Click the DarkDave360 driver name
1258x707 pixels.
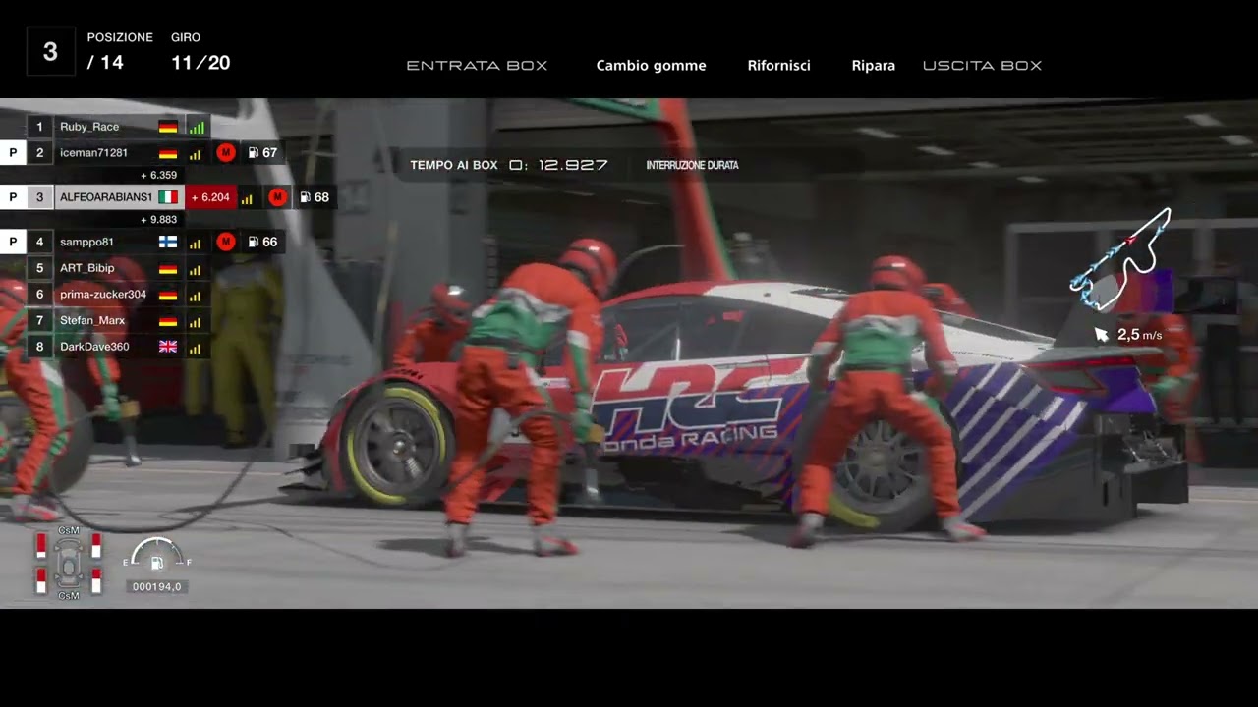94,347
